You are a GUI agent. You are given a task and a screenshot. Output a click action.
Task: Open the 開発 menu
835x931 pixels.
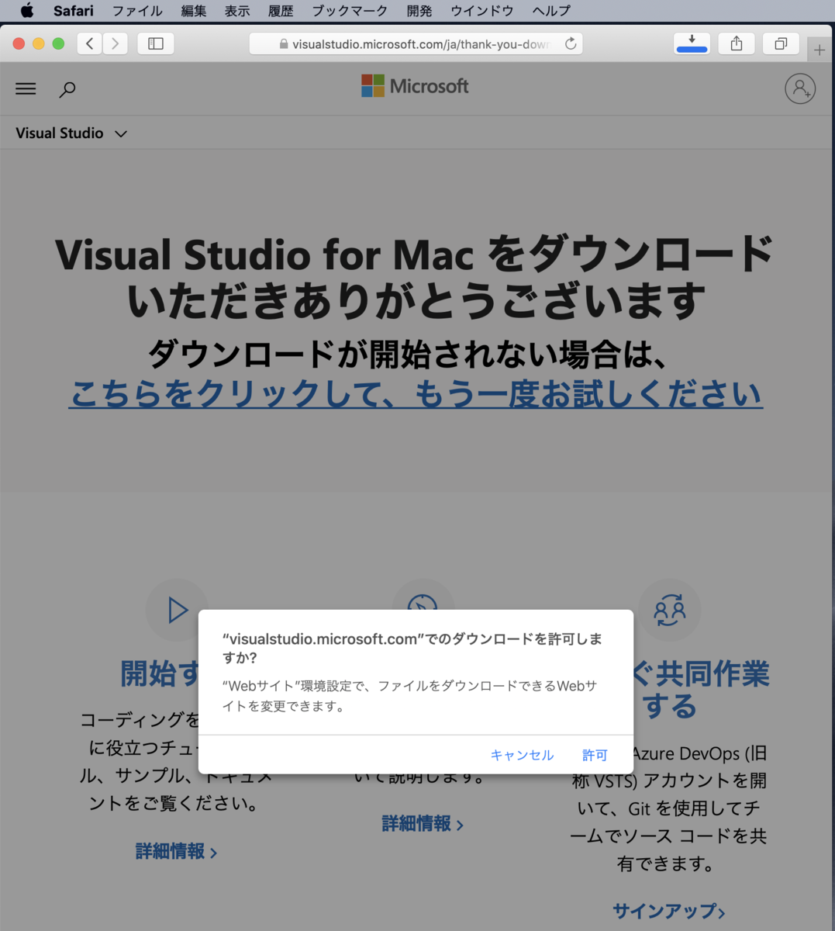(419, 10)
